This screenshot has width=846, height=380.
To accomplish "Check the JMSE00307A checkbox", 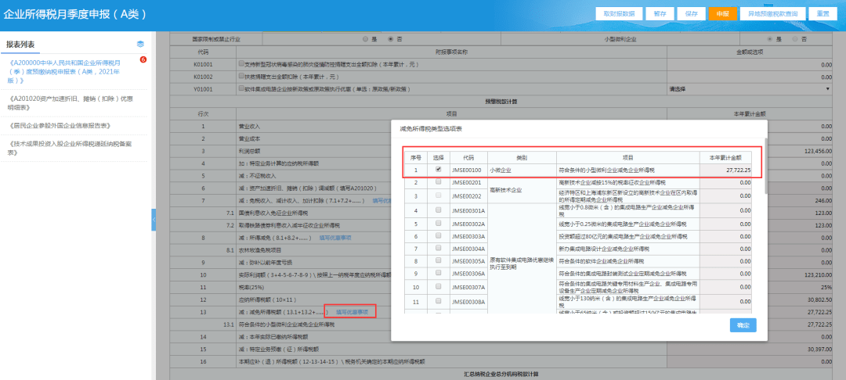I will [x=438, y=287].
